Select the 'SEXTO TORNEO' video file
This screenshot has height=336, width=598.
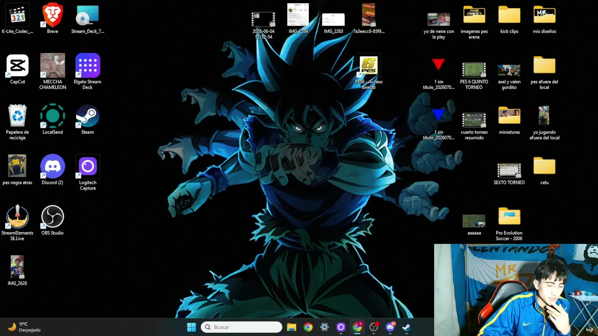509,175
